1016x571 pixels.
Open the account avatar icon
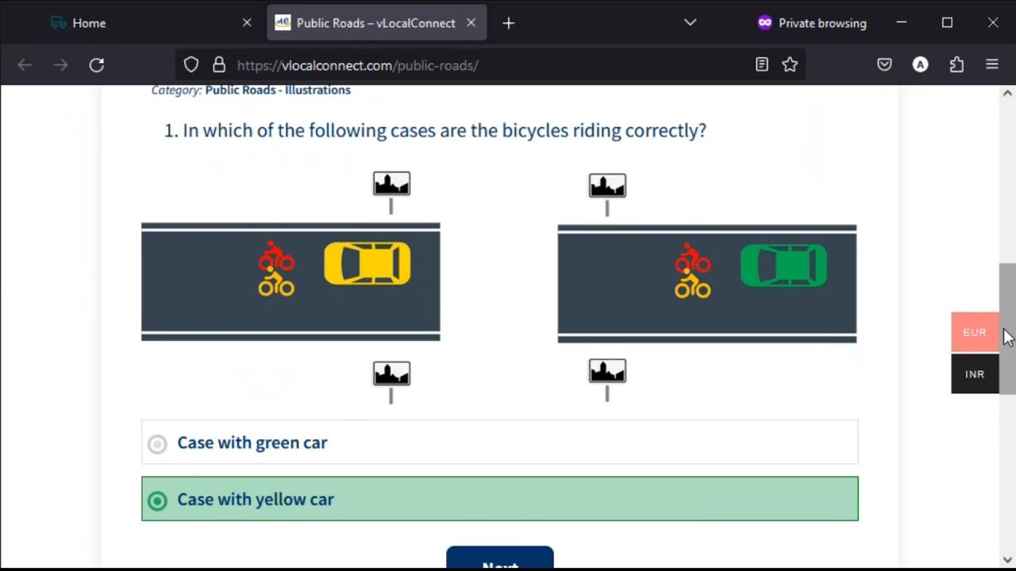coord(921,65)
